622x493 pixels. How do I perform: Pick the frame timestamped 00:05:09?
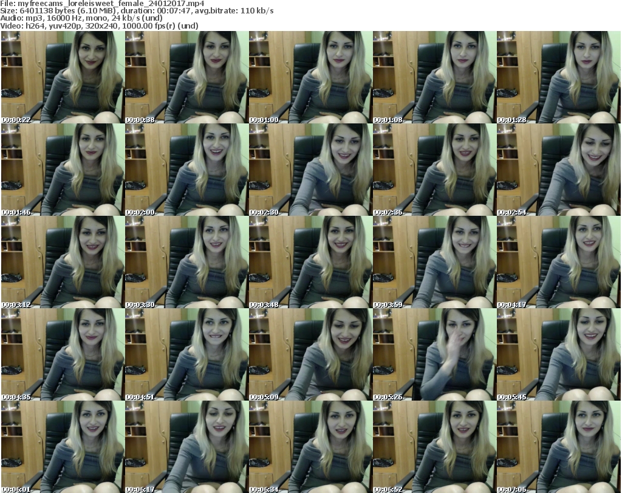(310, 354)
